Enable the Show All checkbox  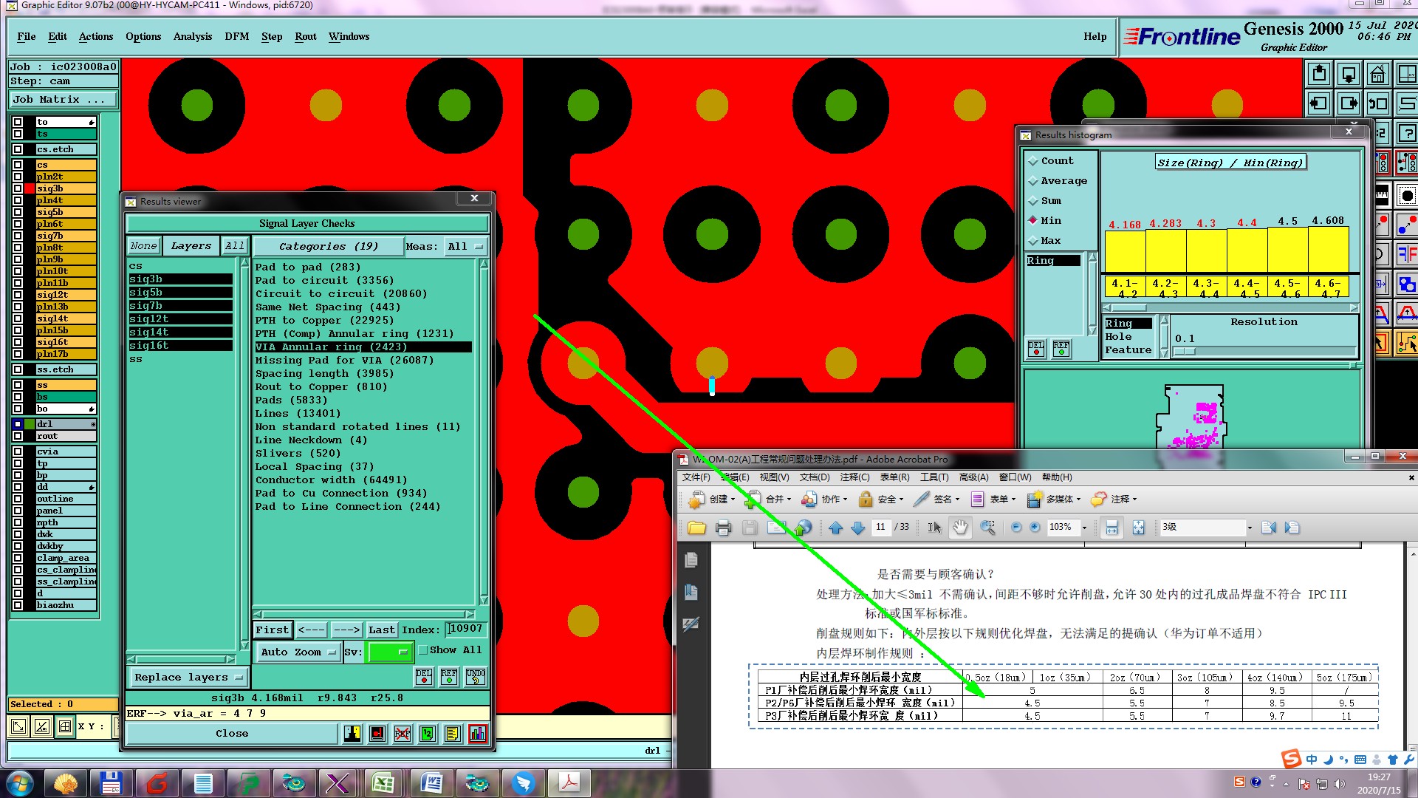[423, 650]
